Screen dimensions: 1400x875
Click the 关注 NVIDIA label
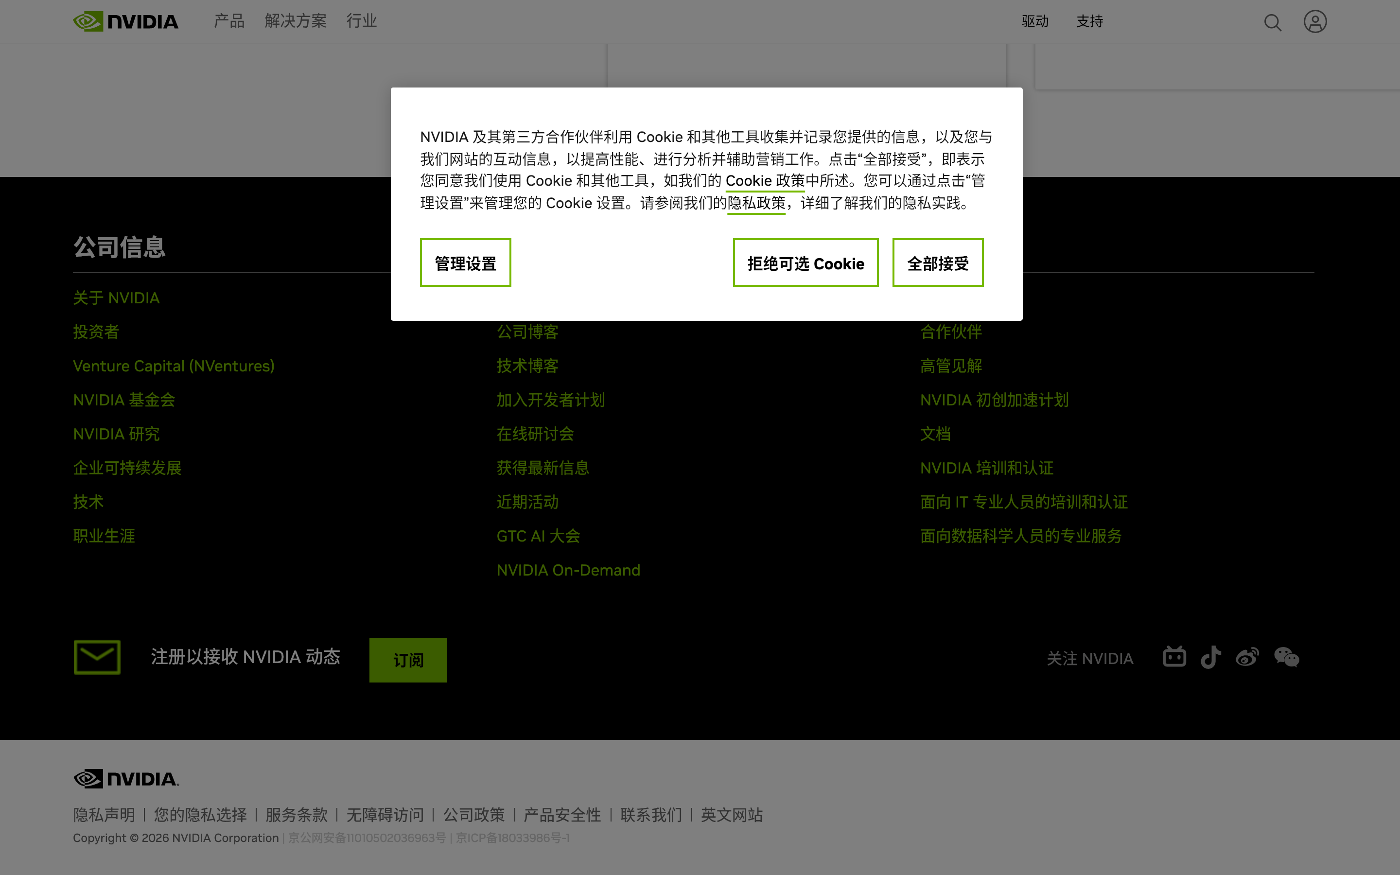1090,659
